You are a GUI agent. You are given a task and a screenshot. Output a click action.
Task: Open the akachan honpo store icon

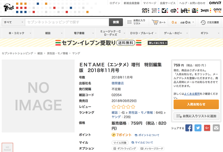pos(174,10)
